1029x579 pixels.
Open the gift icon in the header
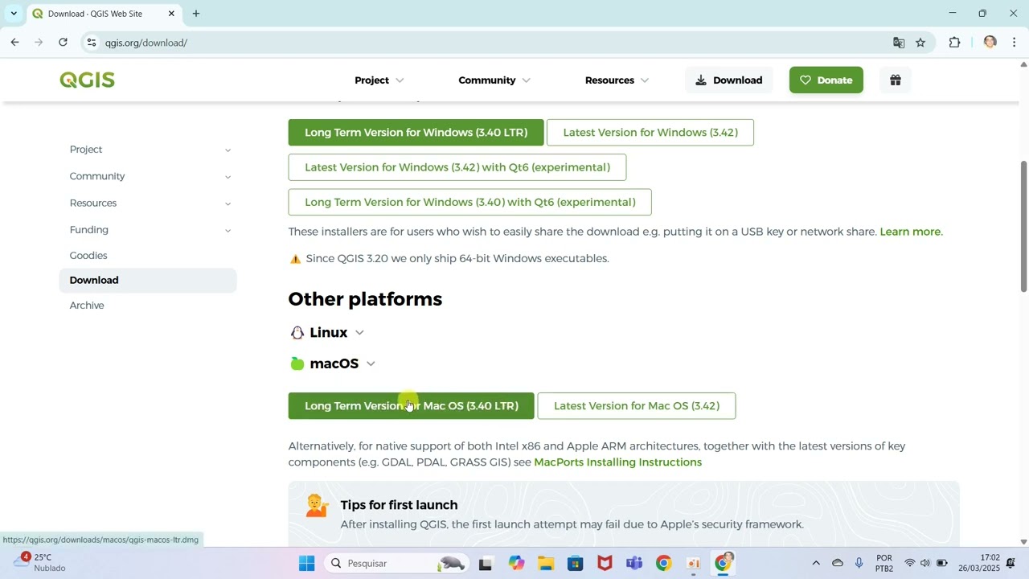(x=896, y=80)
